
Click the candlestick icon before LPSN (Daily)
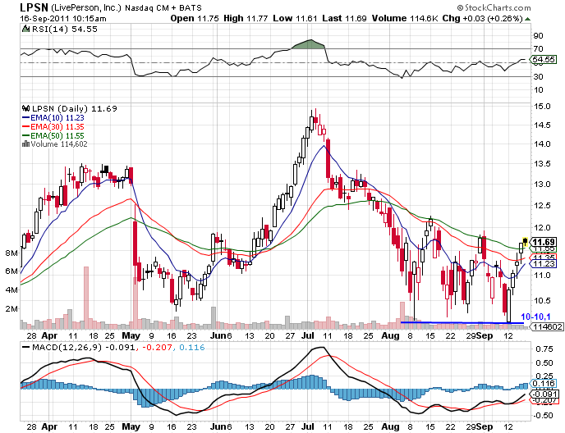coord(26,108)
